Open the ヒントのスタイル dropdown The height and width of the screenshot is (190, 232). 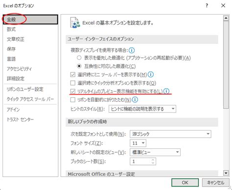click(x=142, y=109)
